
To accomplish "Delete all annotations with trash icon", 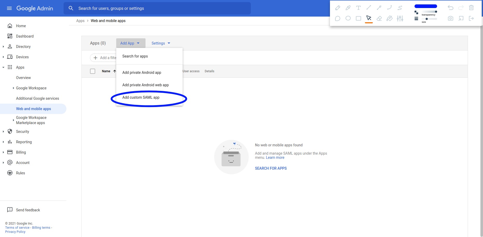I will tap(471, 8).
